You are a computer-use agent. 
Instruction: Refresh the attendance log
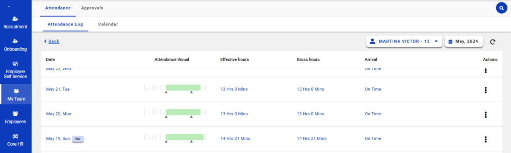pyautogui.click(x=492, y=42)
